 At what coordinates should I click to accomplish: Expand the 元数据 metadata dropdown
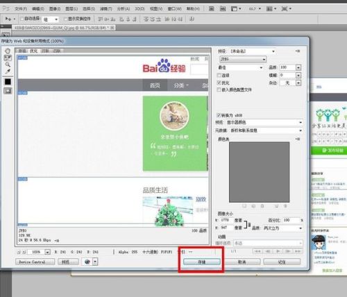(x=266, y=130)
